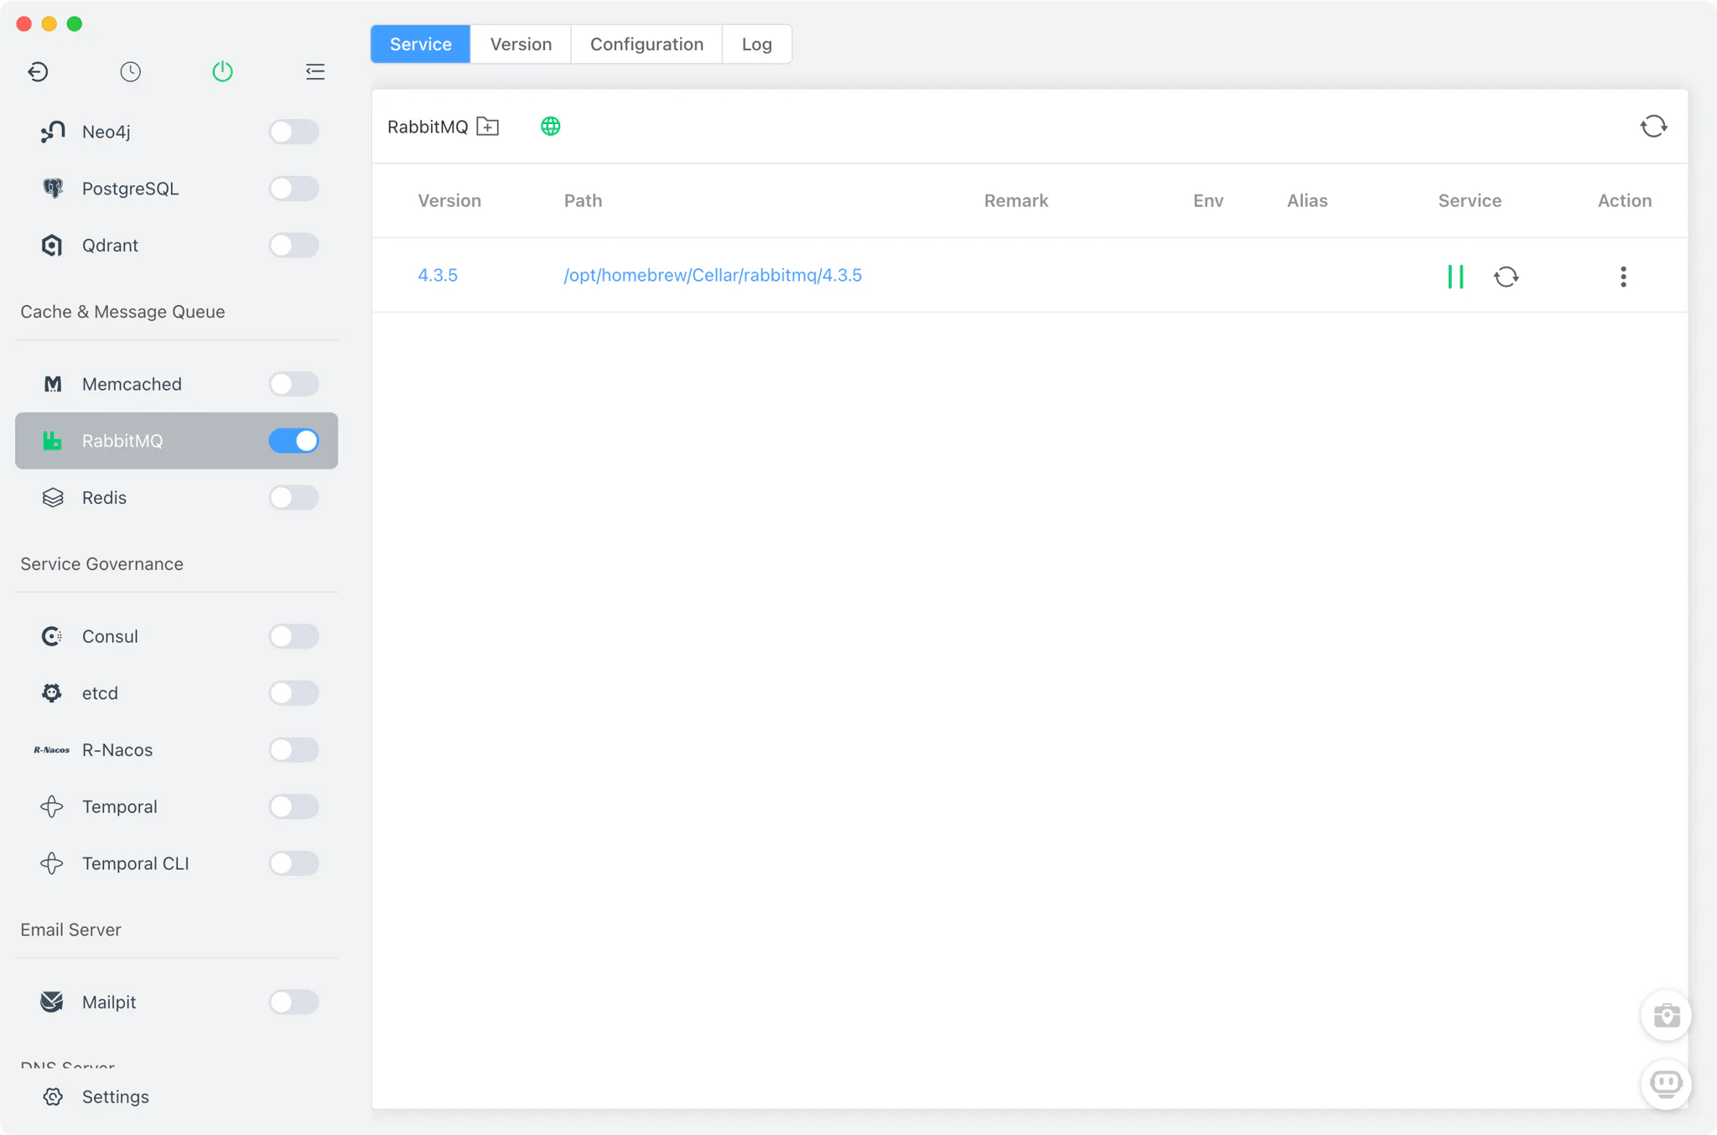The image size is (1717, 1135).
Task: Enable the Redis toggle
Action: click(293, 498)
